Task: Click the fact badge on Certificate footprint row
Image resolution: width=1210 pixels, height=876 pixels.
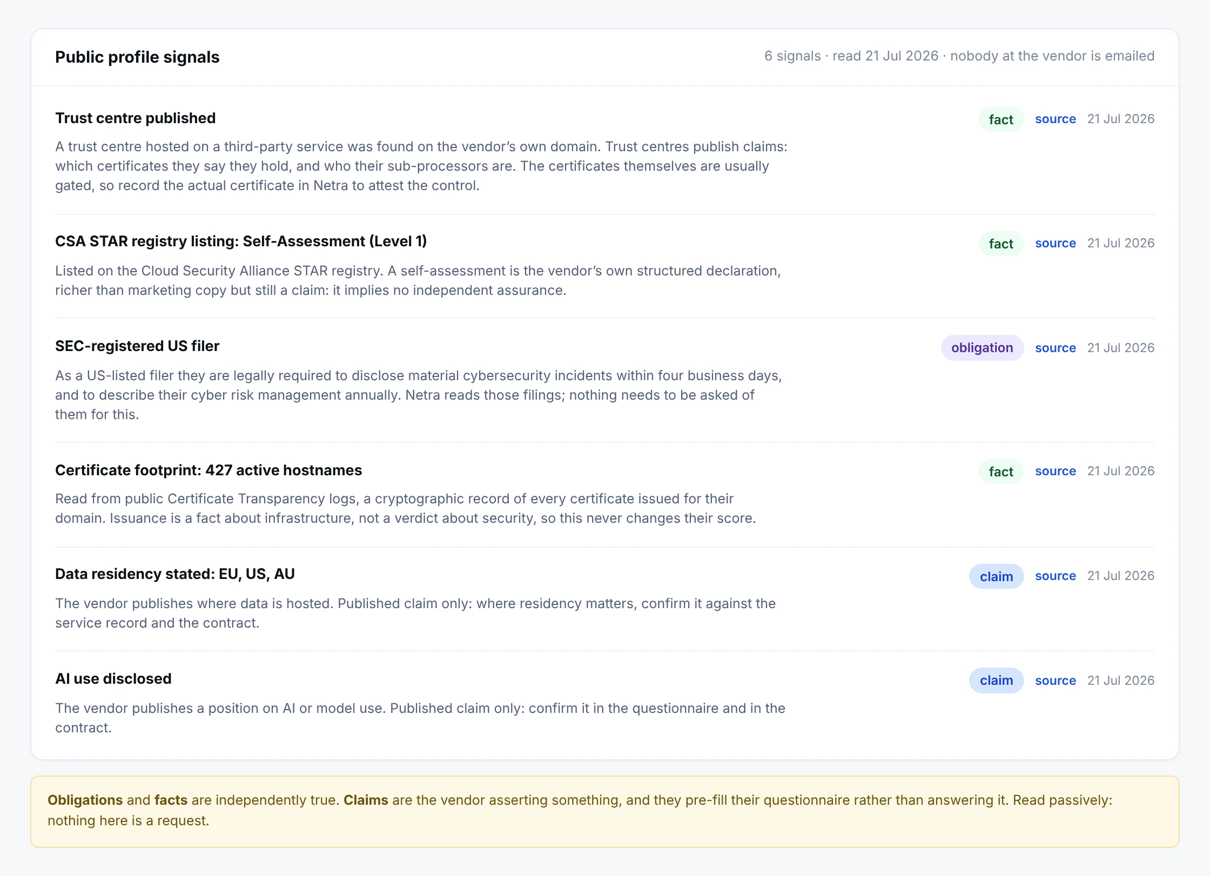Action: [x=1001, y=471]
